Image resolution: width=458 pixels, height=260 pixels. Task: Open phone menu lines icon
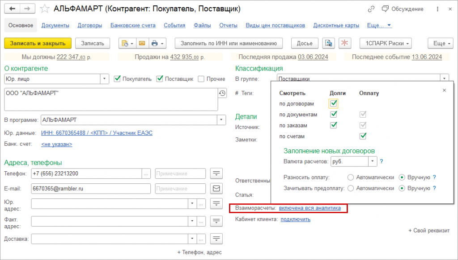(x=216, y=173)
